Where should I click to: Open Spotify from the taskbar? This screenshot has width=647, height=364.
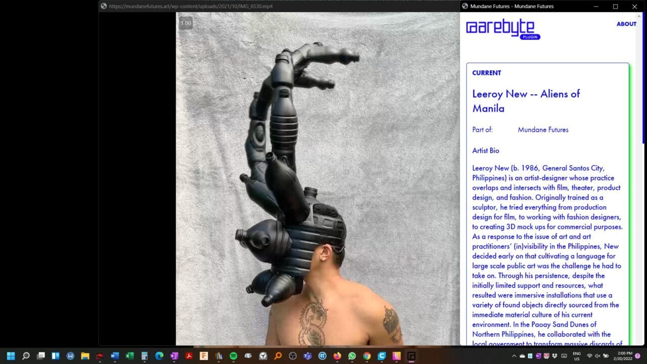click(x=234, y=356)
